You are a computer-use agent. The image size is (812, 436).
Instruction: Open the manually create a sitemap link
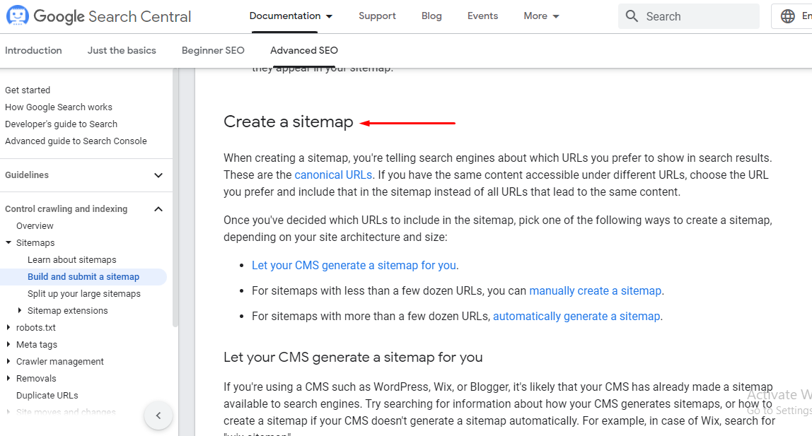click(596, 290)
